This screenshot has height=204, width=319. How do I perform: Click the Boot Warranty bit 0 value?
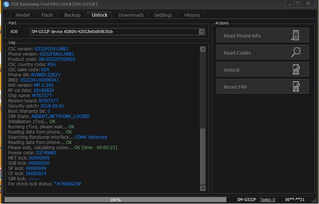point(49,111)
